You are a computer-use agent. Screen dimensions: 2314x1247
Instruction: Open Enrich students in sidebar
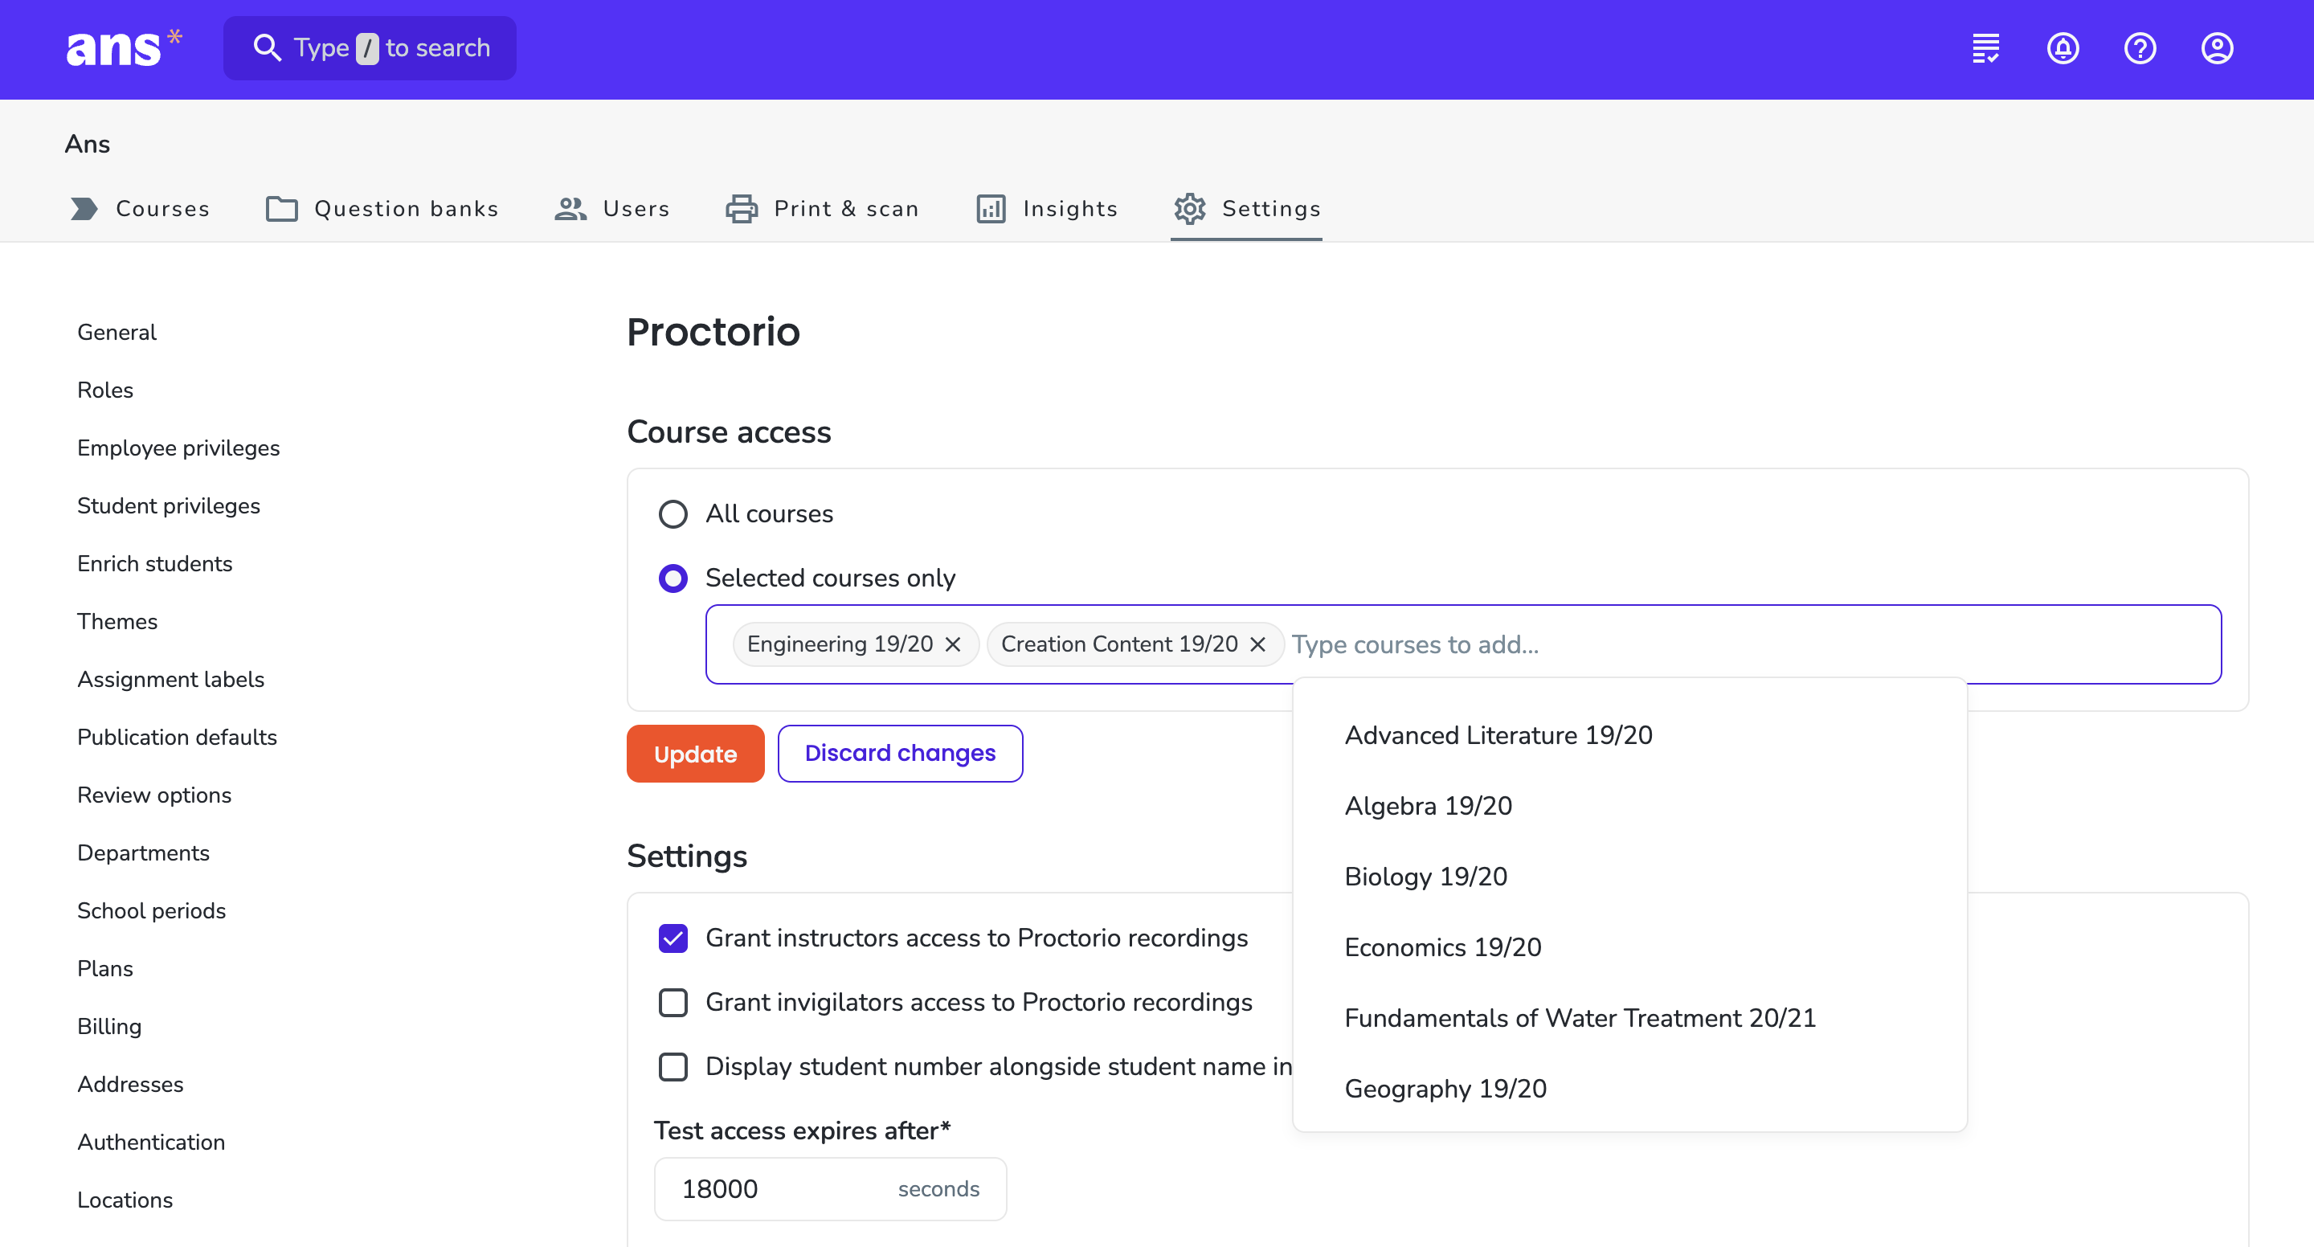coord(154,563)
